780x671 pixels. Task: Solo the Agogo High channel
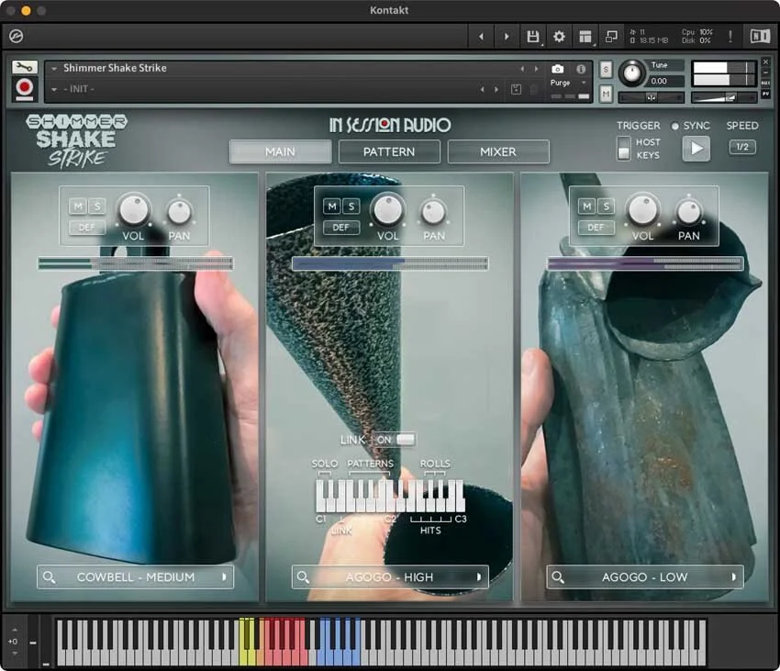point(351,207)
